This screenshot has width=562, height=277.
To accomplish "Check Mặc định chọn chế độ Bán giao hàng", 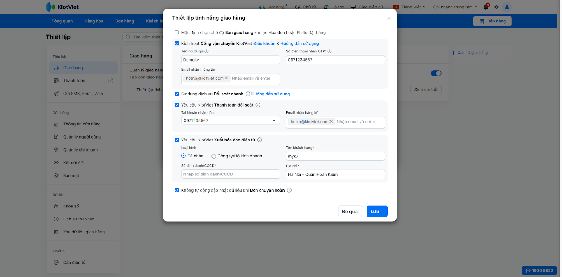I will (177, 33).
